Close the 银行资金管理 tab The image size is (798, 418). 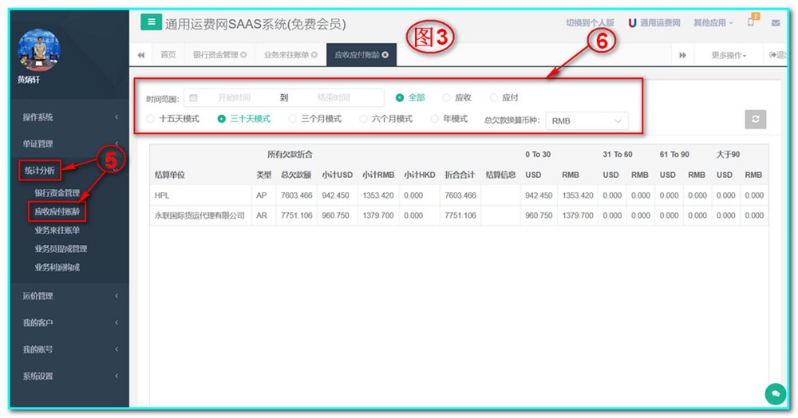[x=243, y=55]
